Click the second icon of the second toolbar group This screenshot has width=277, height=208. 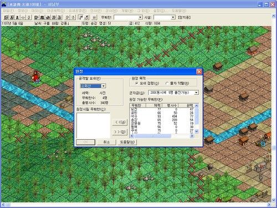pyautogui.click(x=42, y=17)
